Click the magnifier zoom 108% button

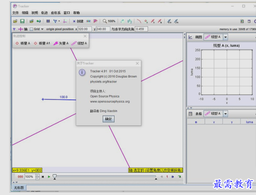point(109,21)
